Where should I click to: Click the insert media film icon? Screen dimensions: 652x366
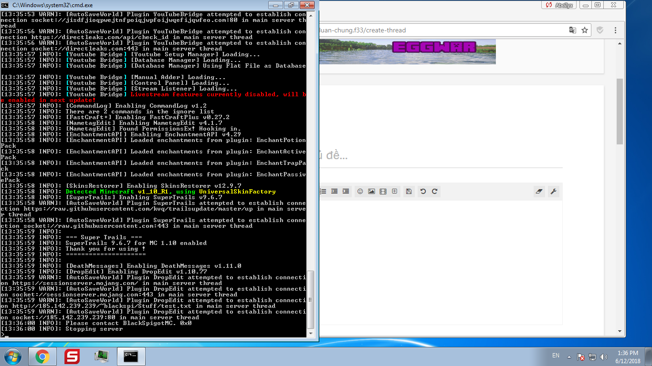click(x=383, y=191)
